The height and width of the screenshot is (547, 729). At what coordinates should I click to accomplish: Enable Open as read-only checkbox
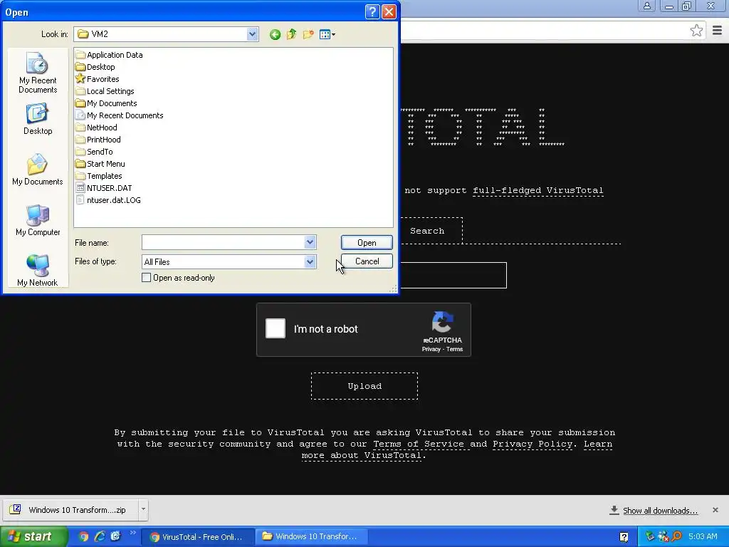tap(146, 278)
